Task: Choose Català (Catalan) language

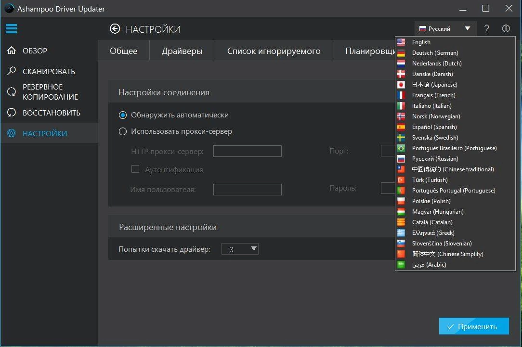Action: point(455,222)
